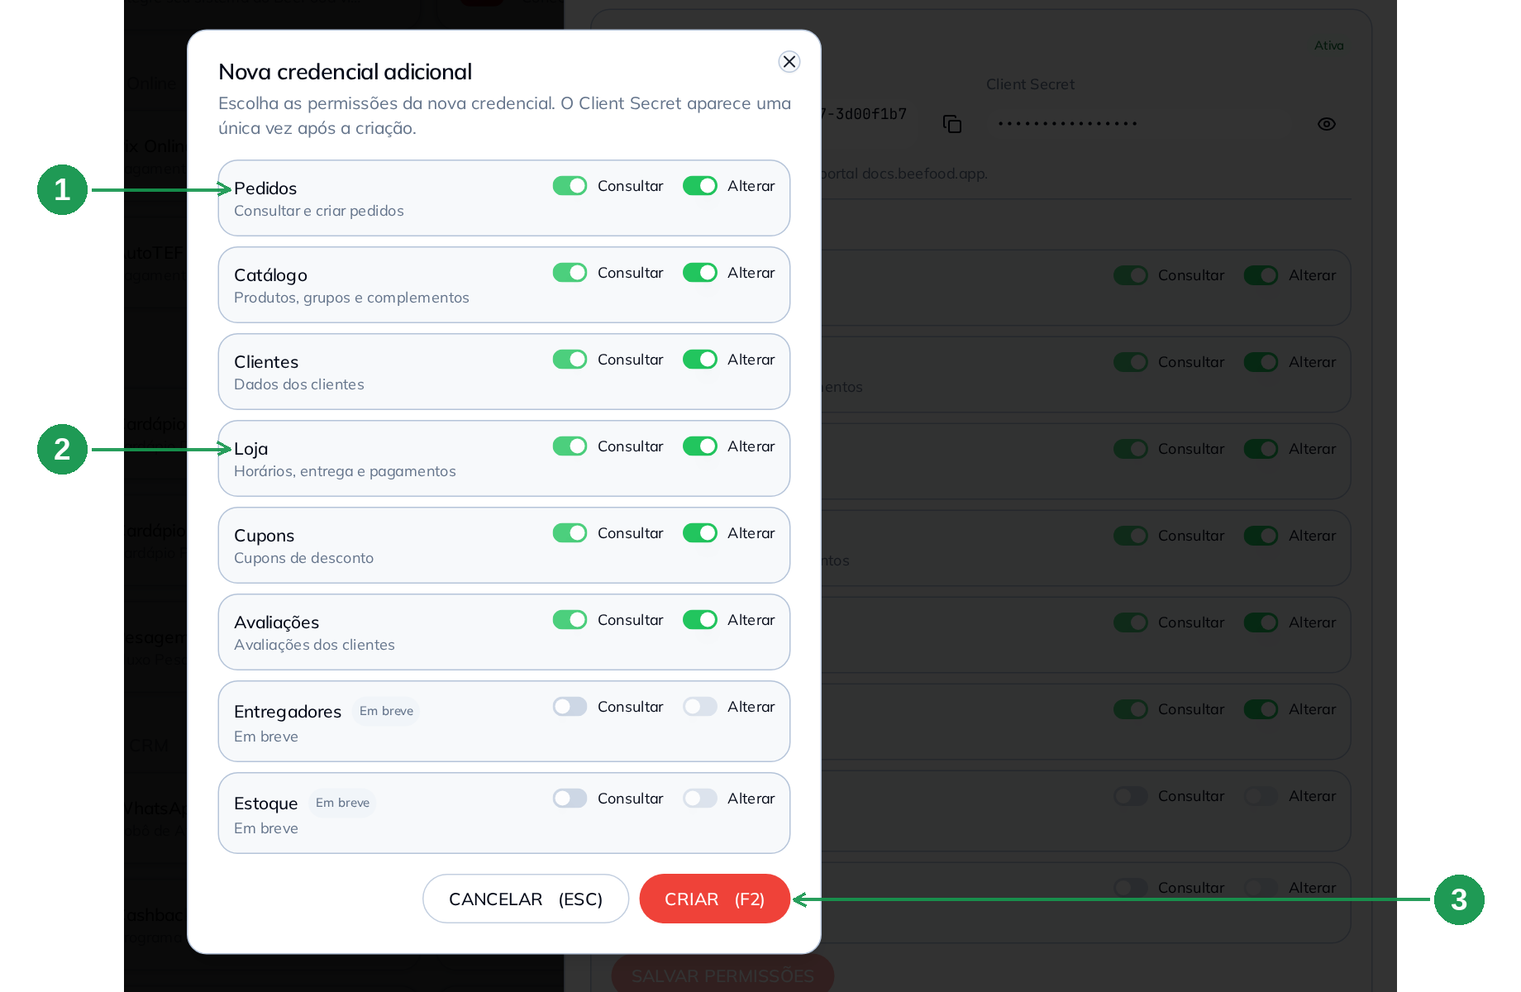
Task: Switch off Consultar for Clientes
Action: coord(570,360)
